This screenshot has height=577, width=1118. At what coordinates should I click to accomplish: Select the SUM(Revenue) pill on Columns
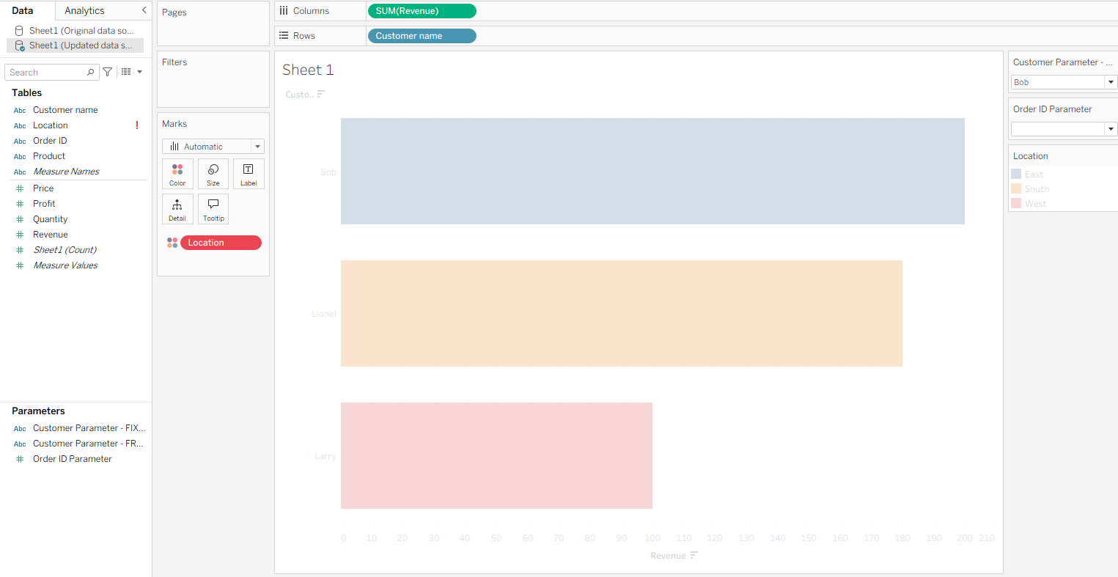click(x=422, y=11)
